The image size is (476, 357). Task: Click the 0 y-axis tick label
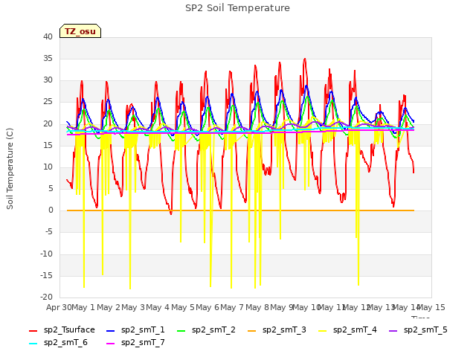[x=51, y=210]
